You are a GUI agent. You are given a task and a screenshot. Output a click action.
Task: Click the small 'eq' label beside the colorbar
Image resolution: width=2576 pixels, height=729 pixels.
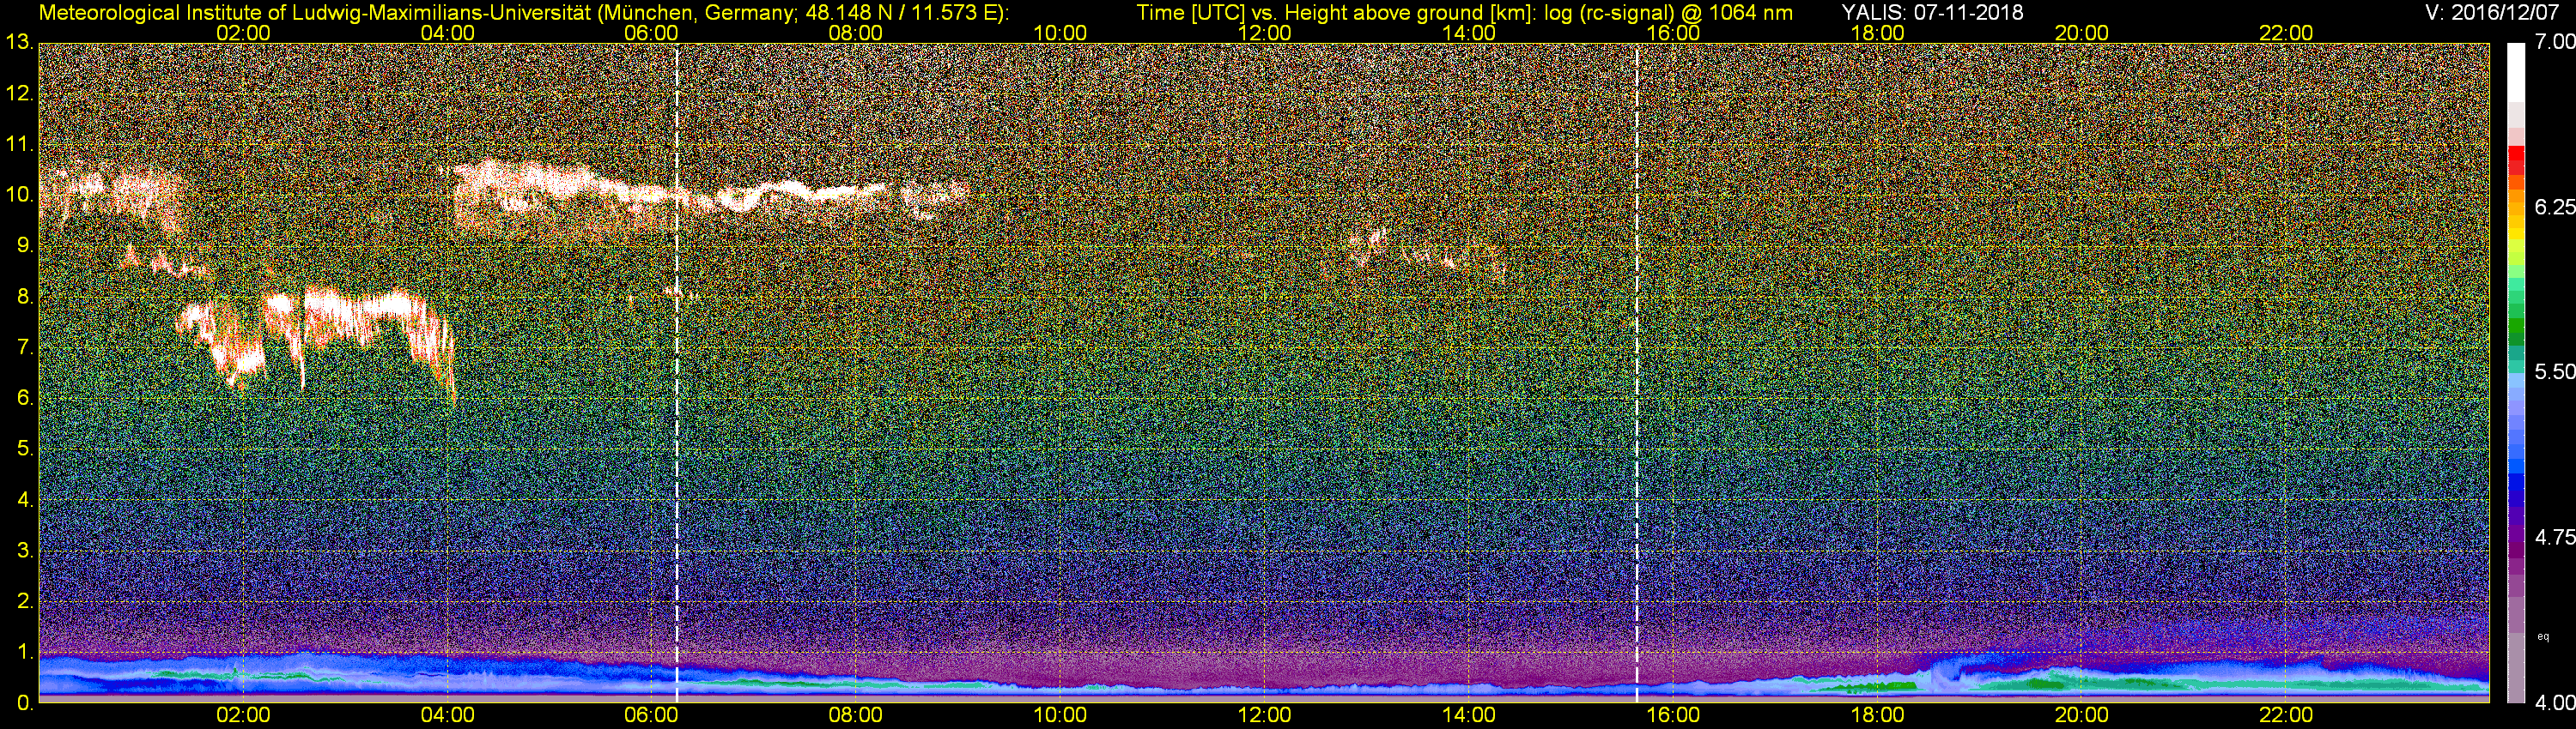[x=2543, y=636]
